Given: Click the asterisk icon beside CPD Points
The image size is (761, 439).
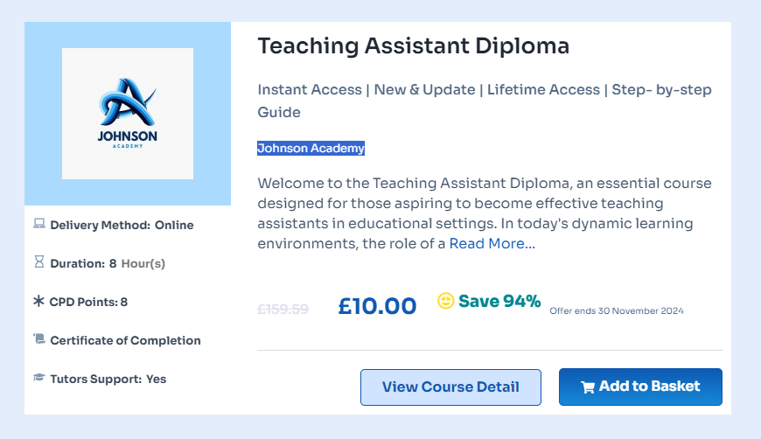Looking at the screenshot, I should click(38, 302).
